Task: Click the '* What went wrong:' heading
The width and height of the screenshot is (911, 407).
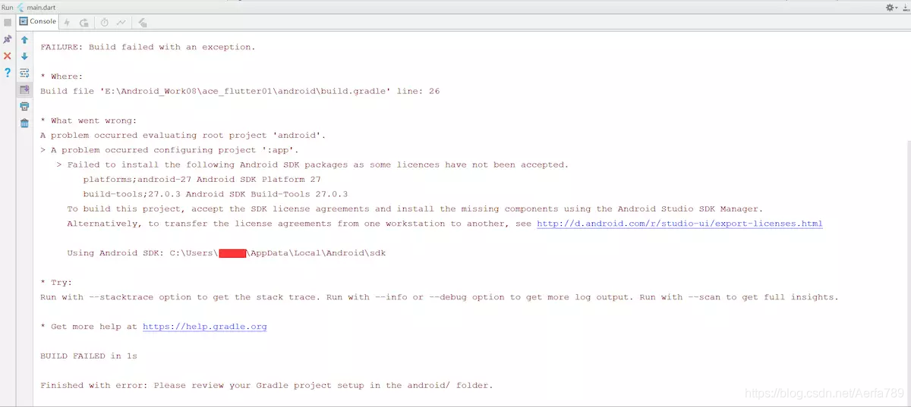Action: pos(89,121)
